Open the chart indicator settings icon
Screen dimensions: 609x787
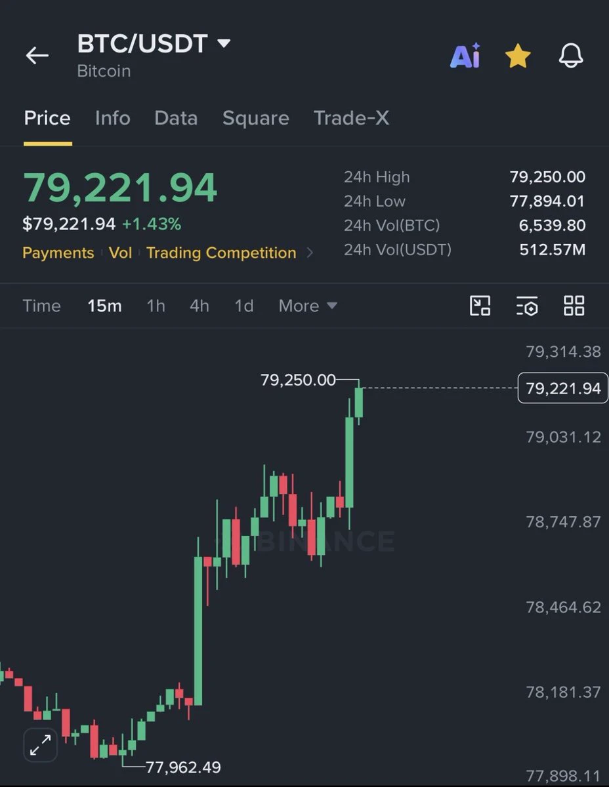click(x=527, y=306)
